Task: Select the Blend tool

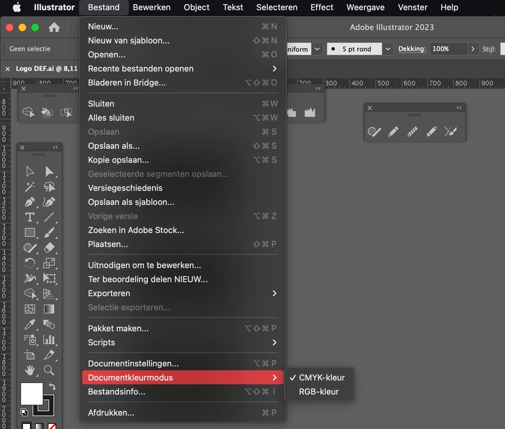Action: click(49, 324)
